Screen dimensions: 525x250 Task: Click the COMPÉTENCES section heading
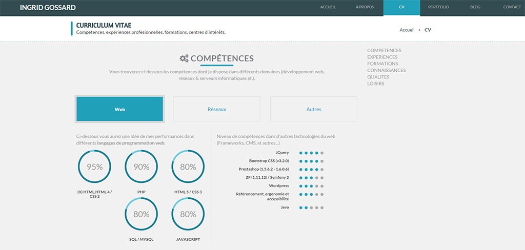coord(223,58)
